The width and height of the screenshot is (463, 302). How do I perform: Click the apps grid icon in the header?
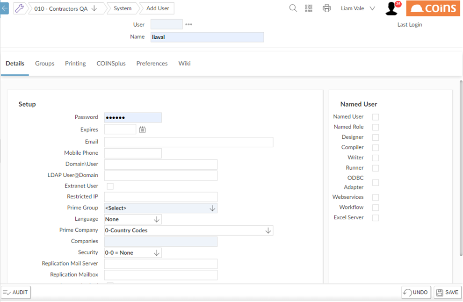tap(309, 8)
